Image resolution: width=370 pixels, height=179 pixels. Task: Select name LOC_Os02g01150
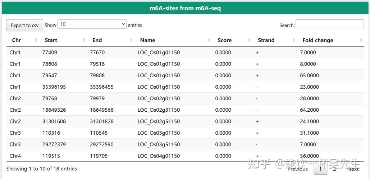click(x=159, y=98)
